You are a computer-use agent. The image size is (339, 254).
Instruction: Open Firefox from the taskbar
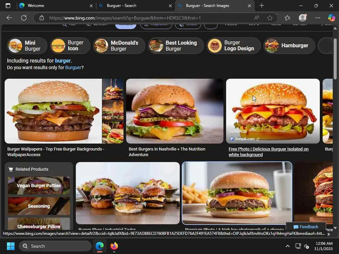coord(114,246)
